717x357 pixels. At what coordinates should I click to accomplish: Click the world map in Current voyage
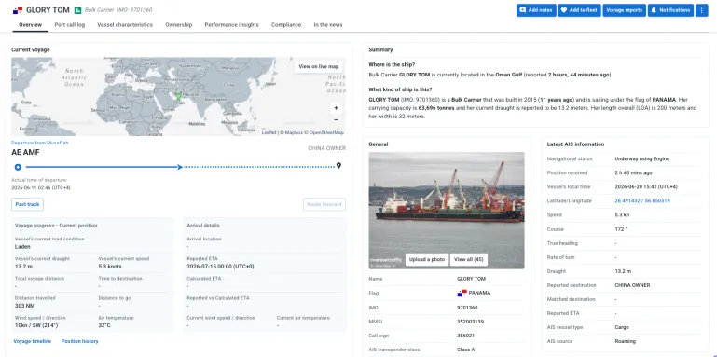178,96
